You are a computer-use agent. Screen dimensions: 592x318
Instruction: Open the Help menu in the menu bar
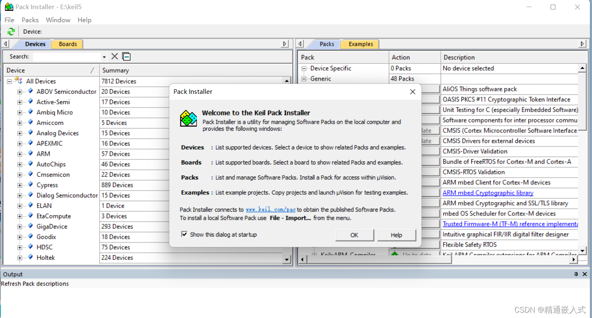tap(84, 20)
